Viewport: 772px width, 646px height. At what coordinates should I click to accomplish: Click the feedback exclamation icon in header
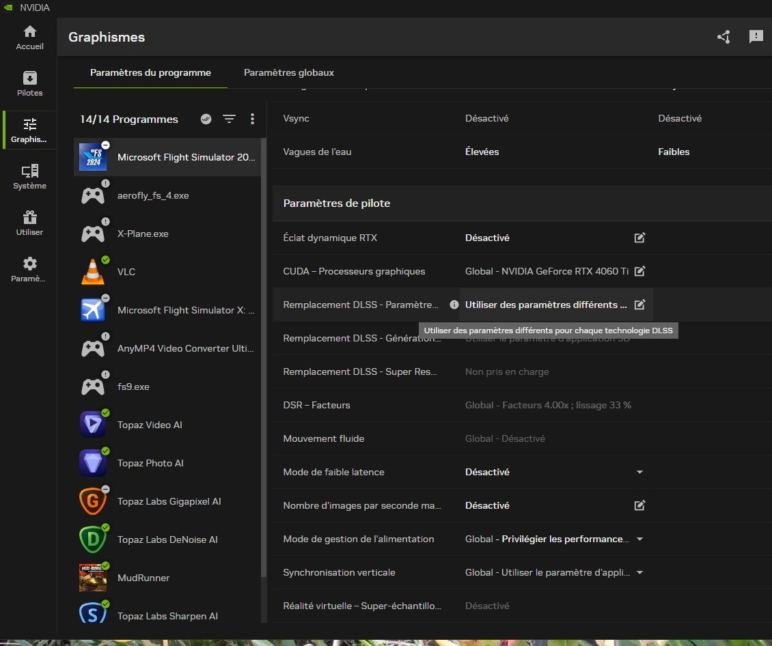[x=756, y=37]
